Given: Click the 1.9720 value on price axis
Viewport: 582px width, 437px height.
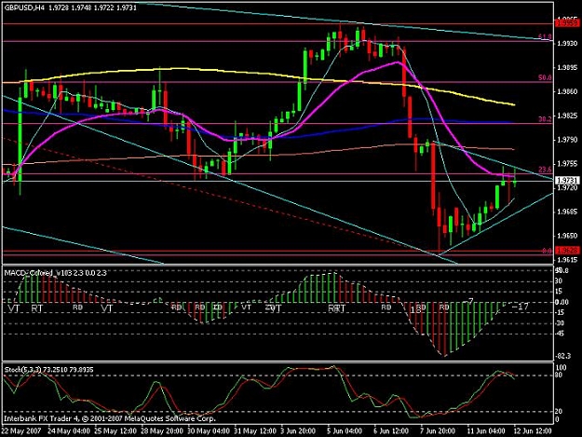Looking at the screenshot, I should [567, 188].
